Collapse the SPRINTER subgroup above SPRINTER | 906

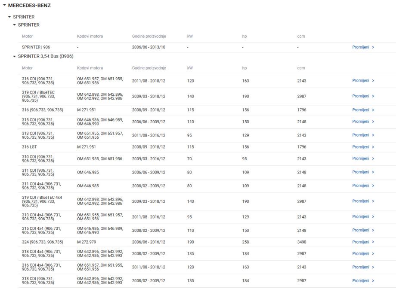click(x=14, y=25)
